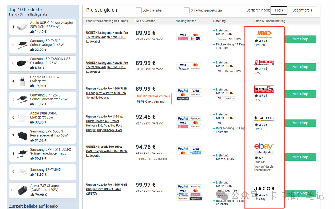Open the JACOB shop logo
The height and width of the screenshot is (209, 335).
(x=264, y=189)
